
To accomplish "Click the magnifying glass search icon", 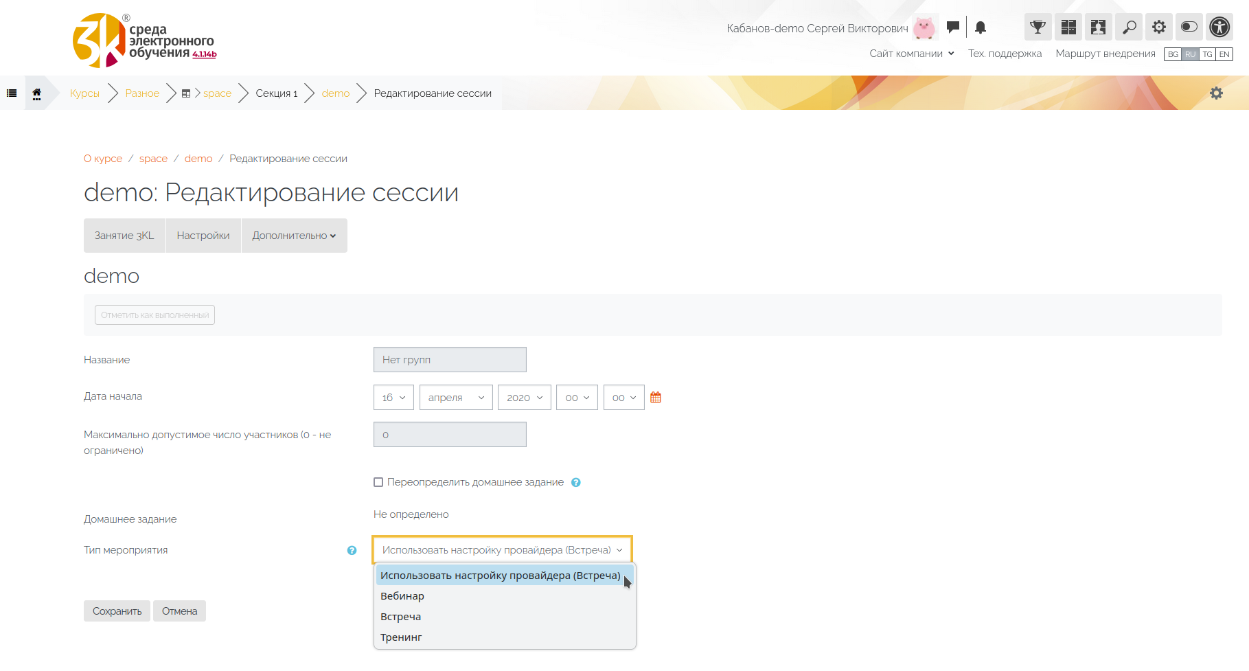I will (1129, 27).
